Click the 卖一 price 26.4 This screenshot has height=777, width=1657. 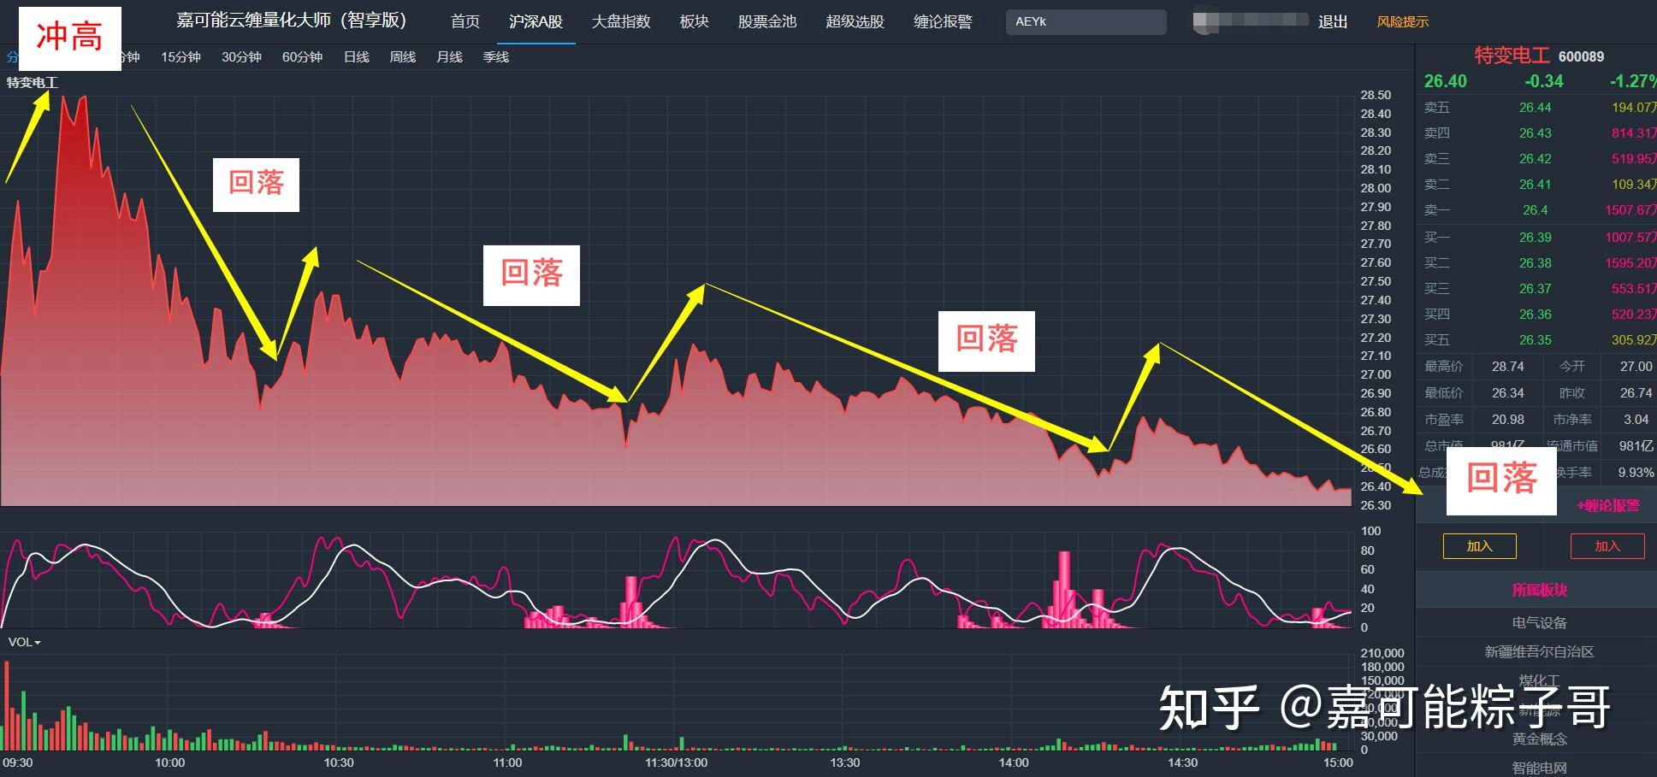1535,210
